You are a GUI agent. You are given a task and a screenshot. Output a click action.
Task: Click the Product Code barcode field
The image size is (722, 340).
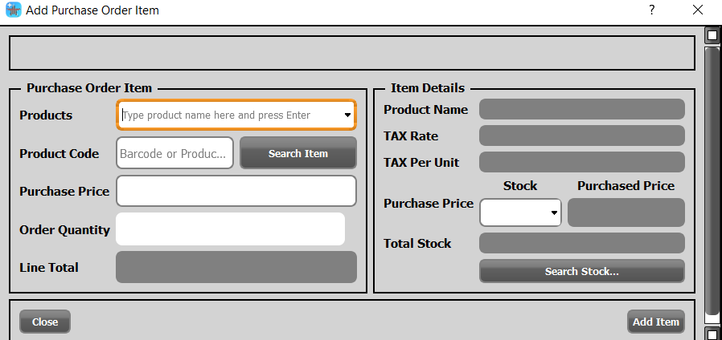[x=174, y=153]
